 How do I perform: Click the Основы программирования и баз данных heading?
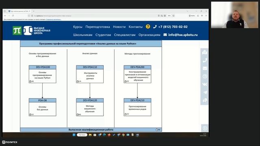pos(42,55)
